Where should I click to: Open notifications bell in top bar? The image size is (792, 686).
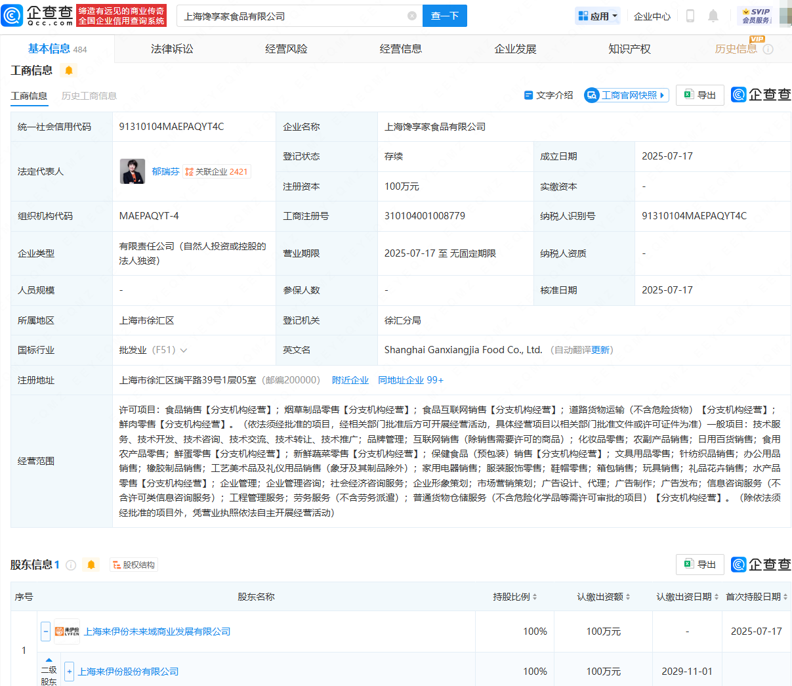[713, 16]
